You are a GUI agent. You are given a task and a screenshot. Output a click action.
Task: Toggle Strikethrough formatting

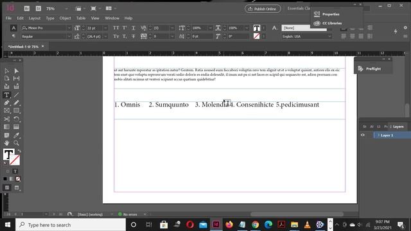click(x=134, y=37)
